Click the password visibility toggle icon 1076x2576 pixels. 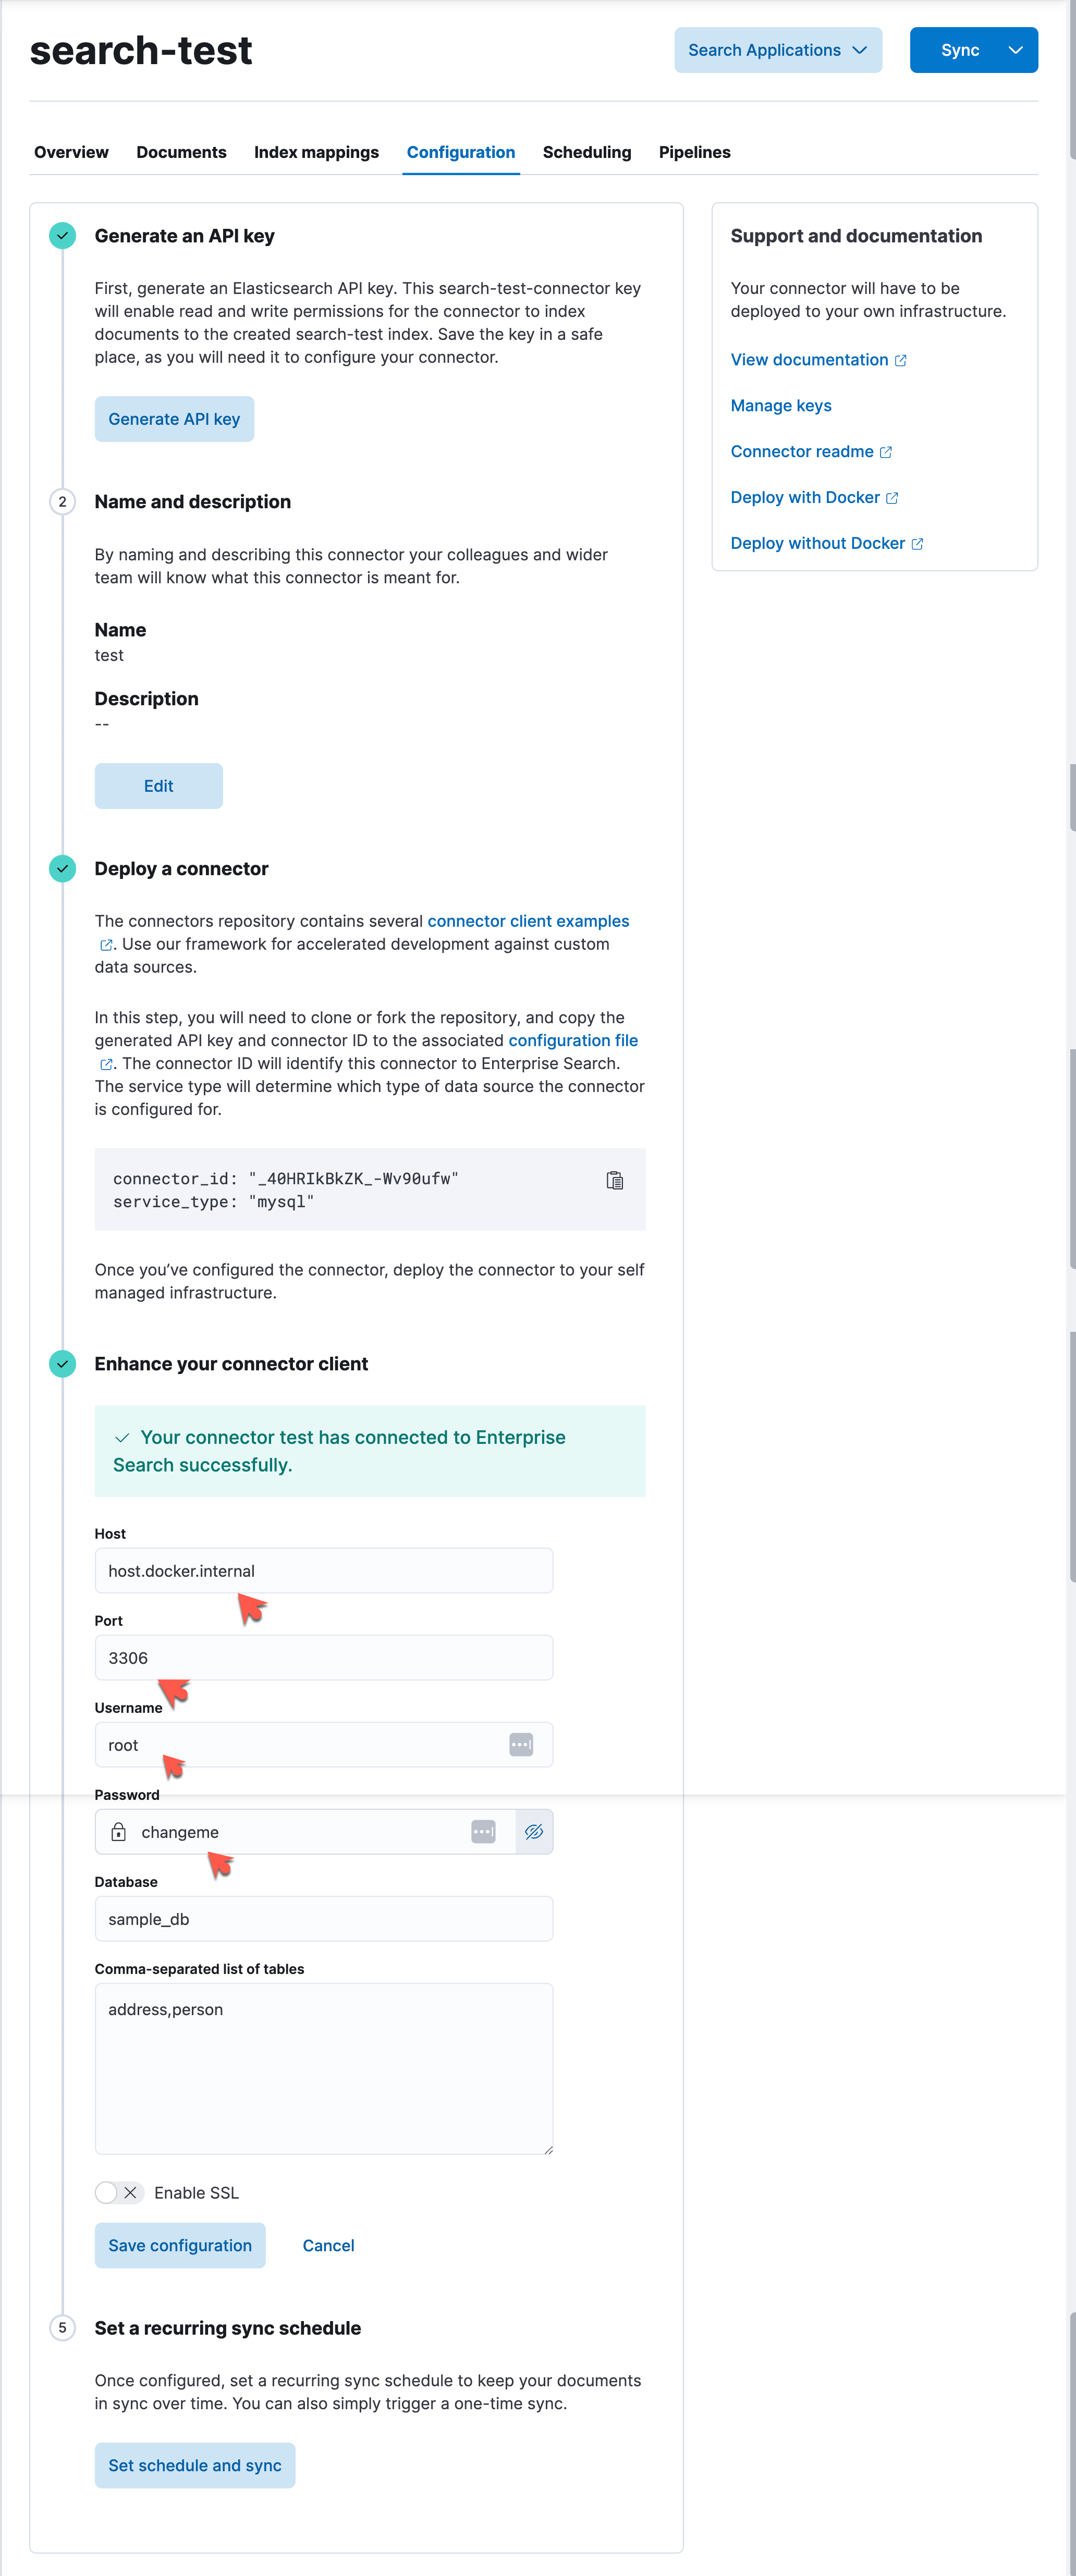click(534, 1830)
